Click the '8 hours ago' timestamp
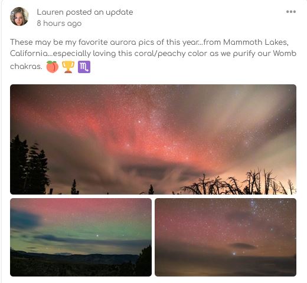This screenshot has height=283, width=307. click(x=59, y=24)
